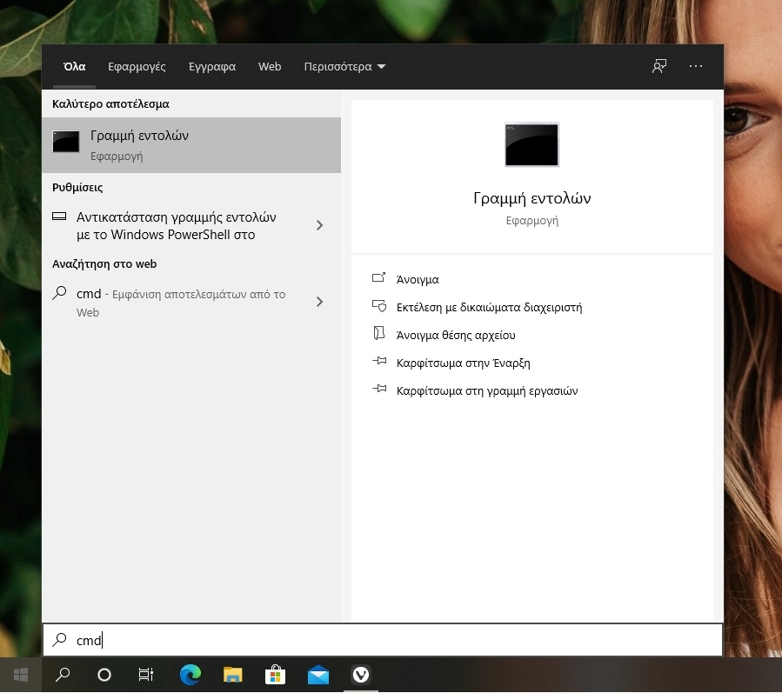Open the feedback icon in search header
This screenshot has height=693, width=782.
coord(659,66)
